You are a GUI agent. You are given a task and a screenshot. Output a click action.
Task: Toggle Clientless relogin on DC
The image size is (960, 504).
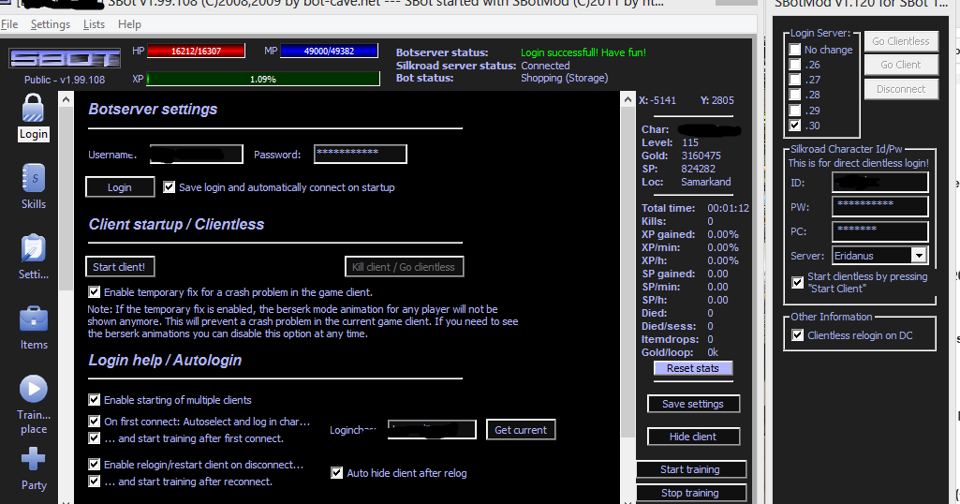pyautogui.click(x=797, y=335)
